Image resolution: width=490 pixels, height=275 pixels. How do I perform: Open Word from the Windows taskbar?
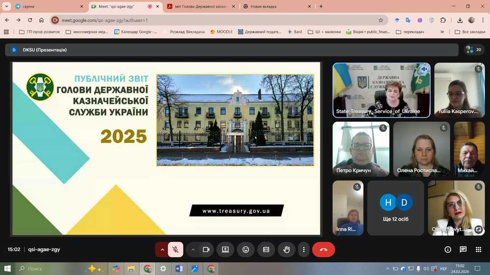[179, 269]
